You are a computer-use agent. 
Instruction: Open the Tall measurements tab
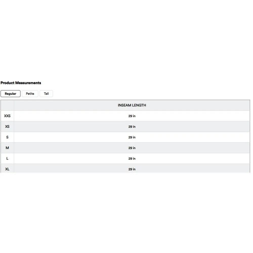(46, 94)
